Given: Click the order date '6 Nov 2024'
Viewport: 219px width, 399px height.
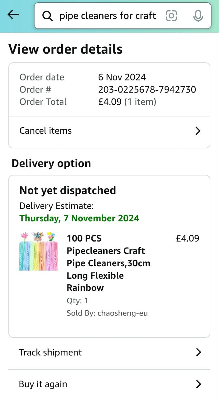Looking at the screenshot, I should tap(122, 77).
